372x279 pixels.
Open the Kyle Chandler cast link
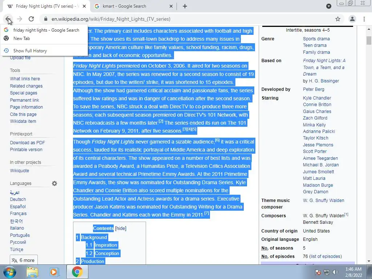pyautogui.click(x=317, y=98)
